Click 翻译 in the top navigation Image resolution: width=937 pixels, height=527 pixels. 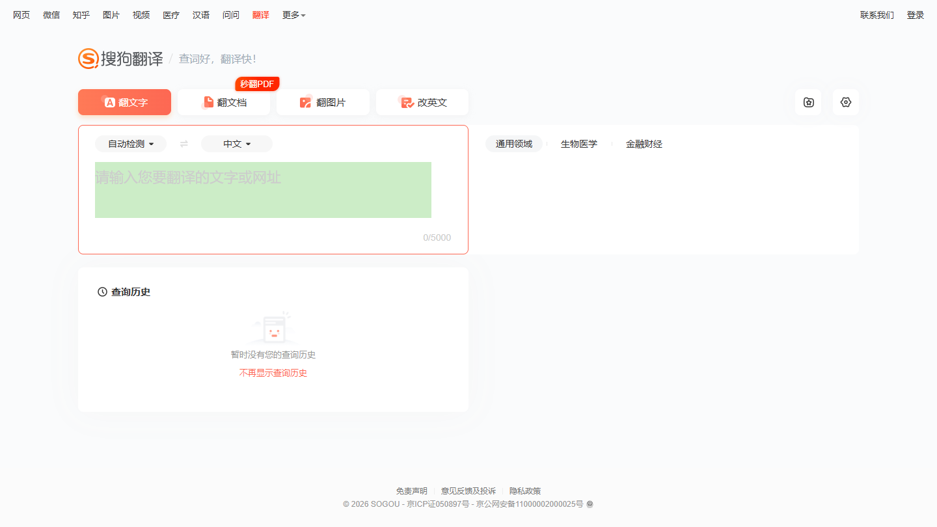pos(261,15)
